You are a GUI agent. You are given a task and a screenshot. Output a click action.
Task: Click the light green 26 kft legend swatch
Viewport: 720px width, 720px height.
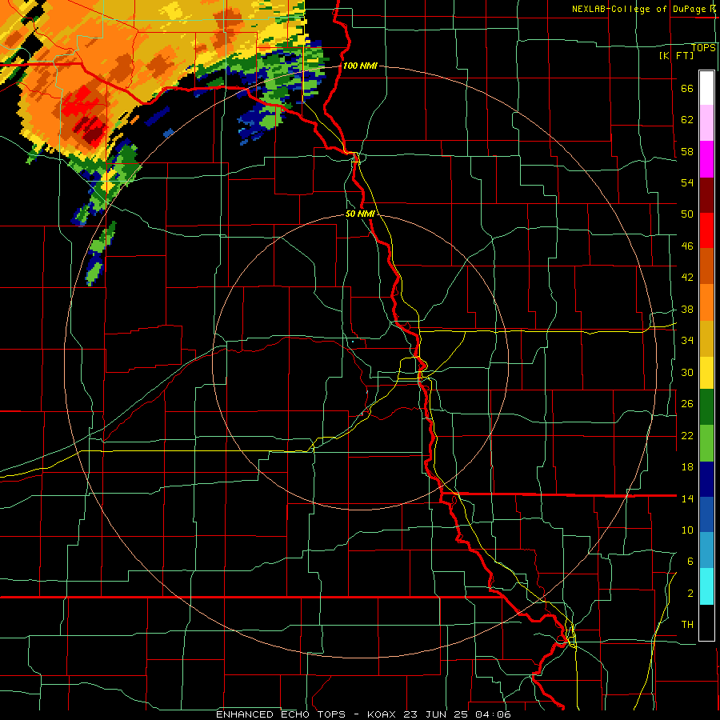click(706, 443)
